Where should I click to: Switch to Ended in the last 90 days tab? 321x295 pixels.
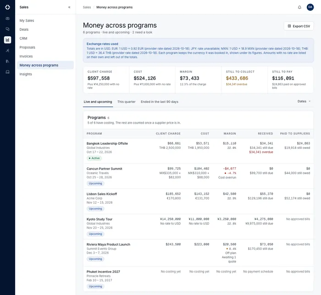click(x=160, y=102)
